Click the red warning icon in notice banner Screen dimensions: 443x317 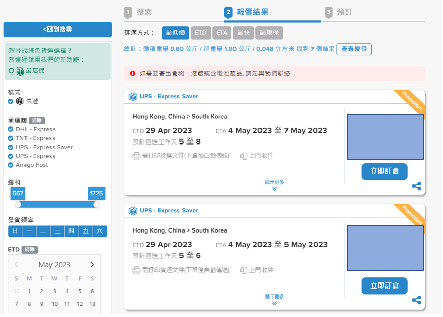click(x=133, y=73)
